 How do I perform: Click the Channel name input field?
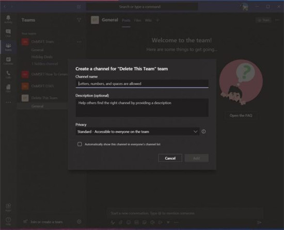142,84
